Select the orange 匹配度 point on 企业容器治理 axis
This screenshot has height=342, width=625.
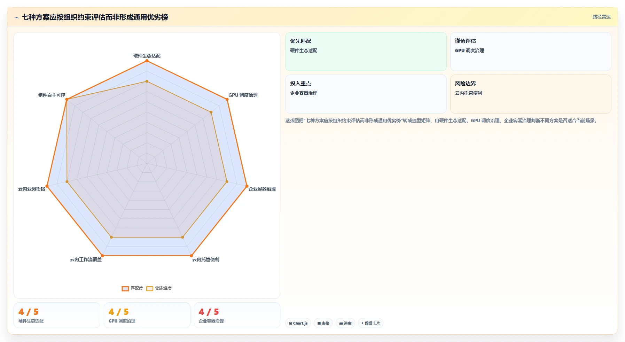pyautogui.click(x=247, y=186)
